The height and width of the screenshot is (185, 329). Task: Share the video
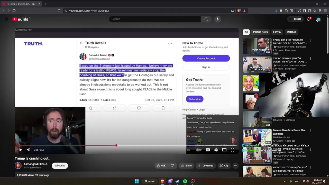coord(186,166)
